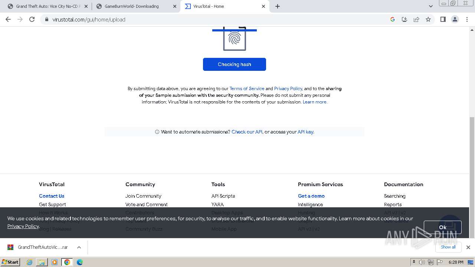475x267 pixels.
Task: Open API Scripts under Tools
Action: tap(223, 196)
